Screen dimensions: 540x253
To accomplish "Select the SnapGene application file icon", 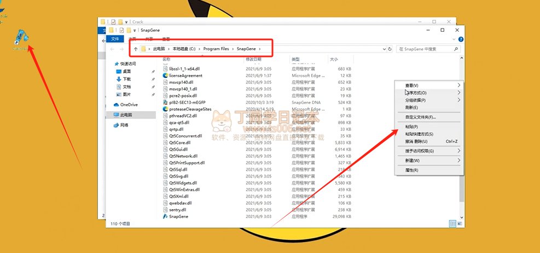I will click(x=165, y=217).
